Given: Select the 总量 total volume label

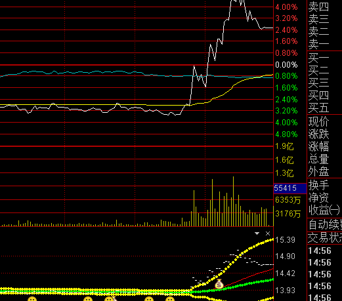Looking at the screenshot, I should click(318, 159).
